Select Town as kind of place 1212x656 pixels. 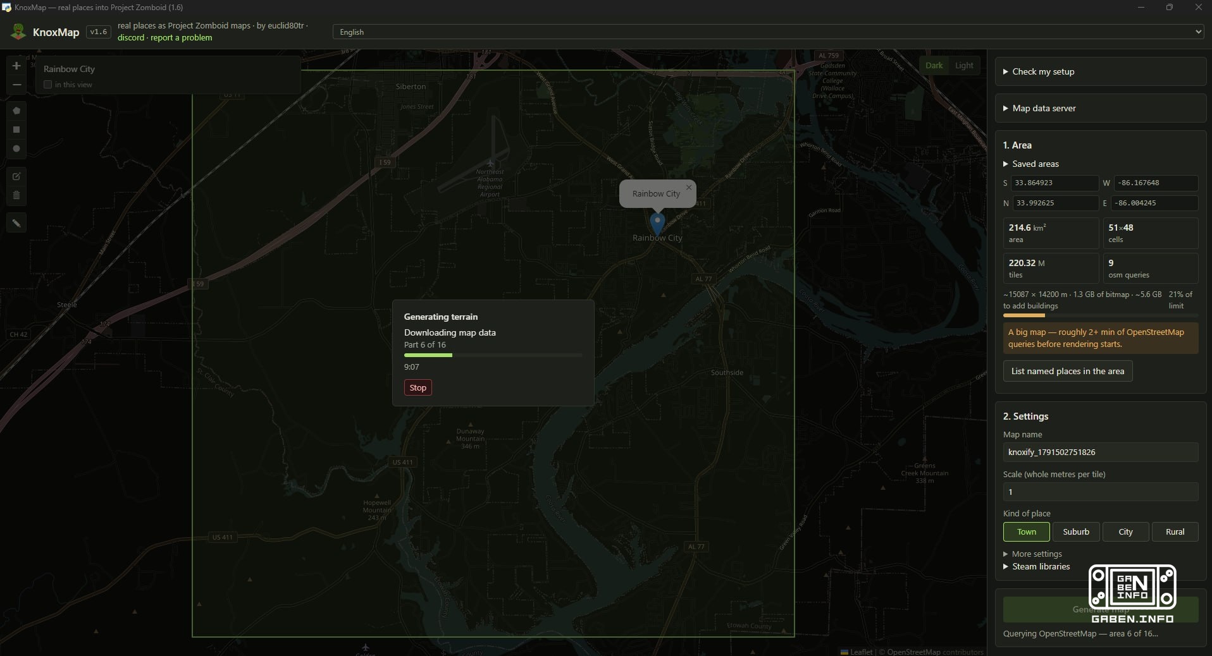pos(1026,531)
